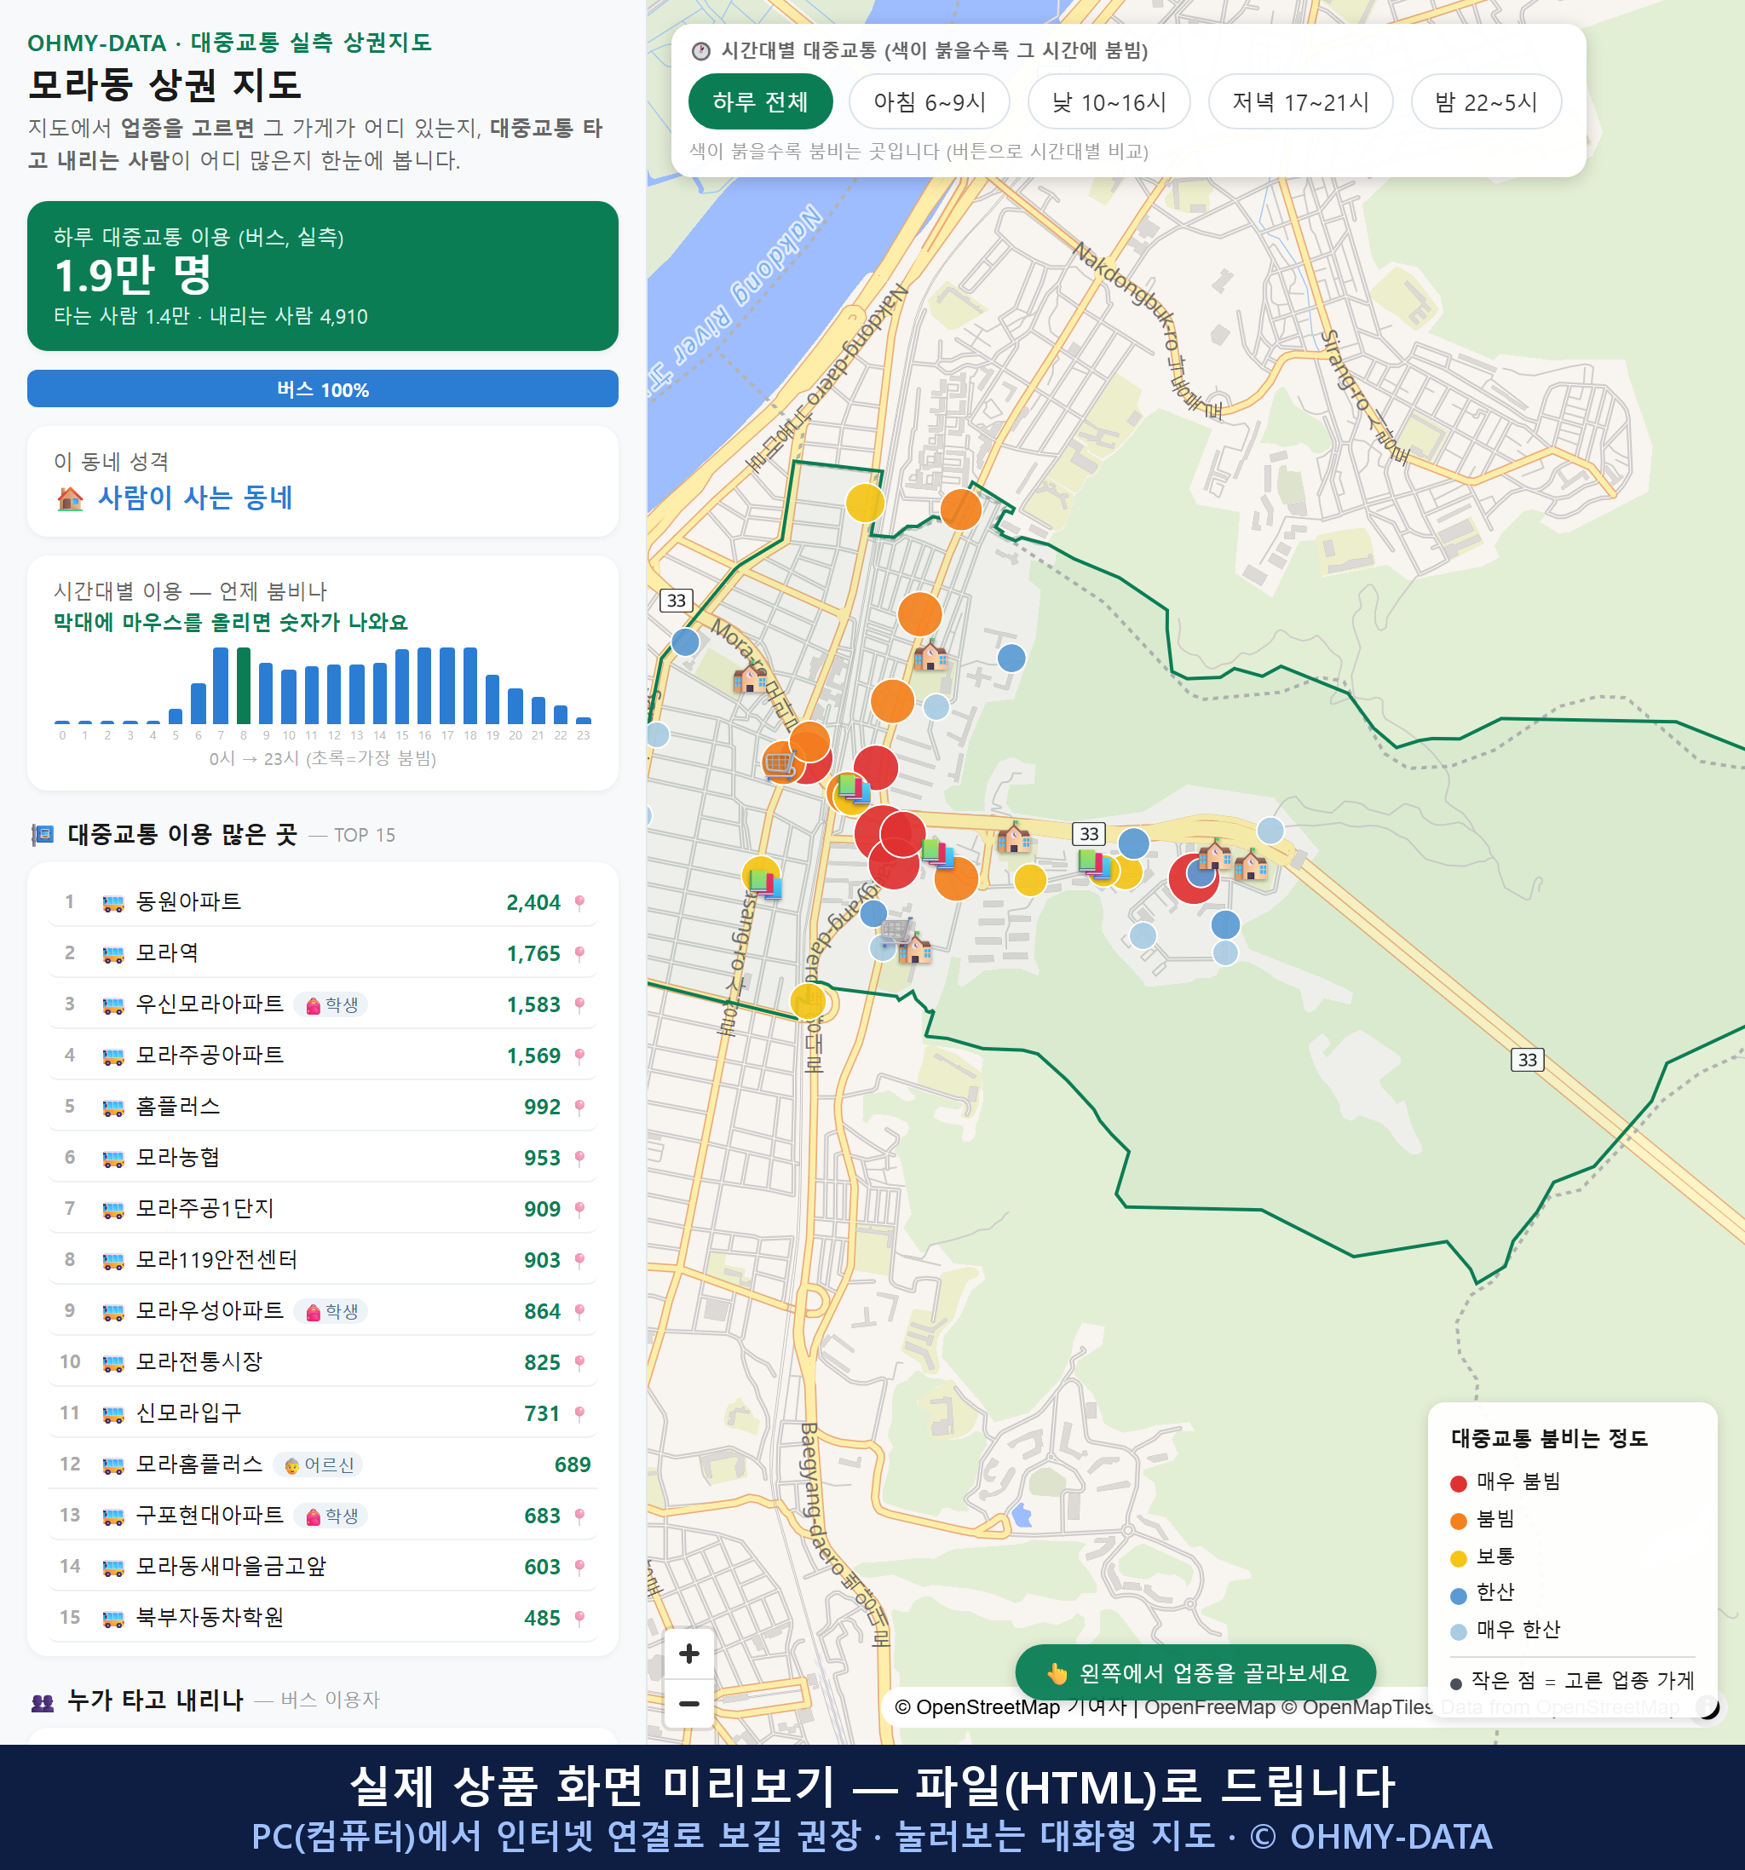This screenshot has width=1745, height=1870.
Task: Click the OpenFreeMap attribution link
Action: 1209,1707
